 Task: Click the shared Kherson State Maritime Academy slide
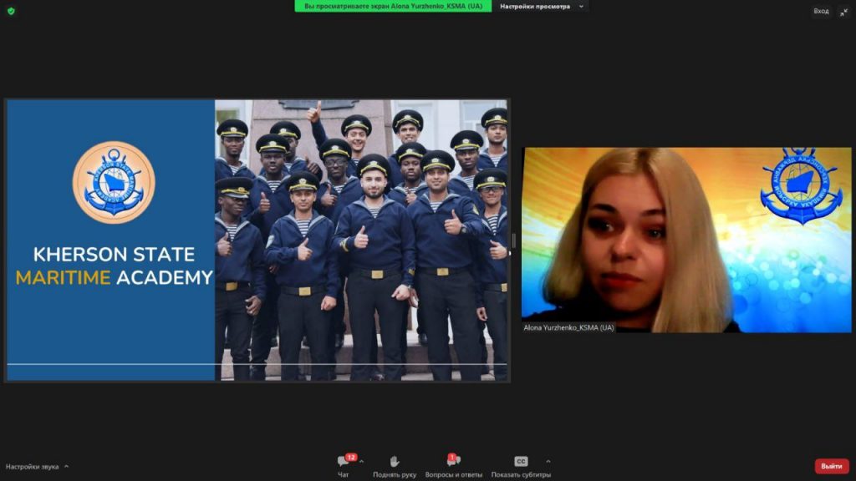[257, 240]
